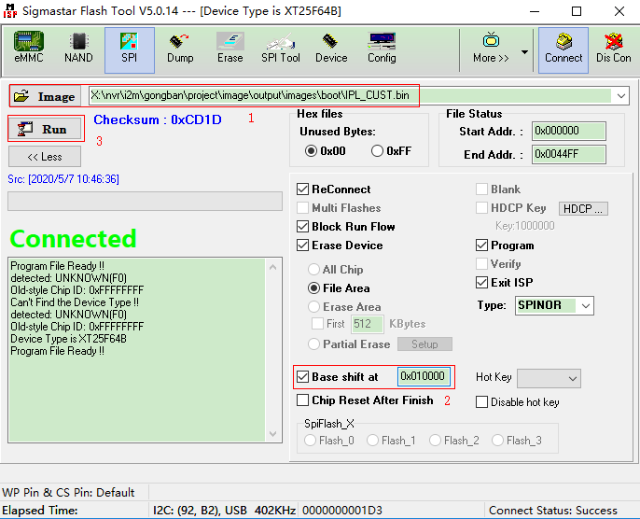640x519 pixels.
Task: Collapse options with << Less button
Action: click(x=45, y=157)
